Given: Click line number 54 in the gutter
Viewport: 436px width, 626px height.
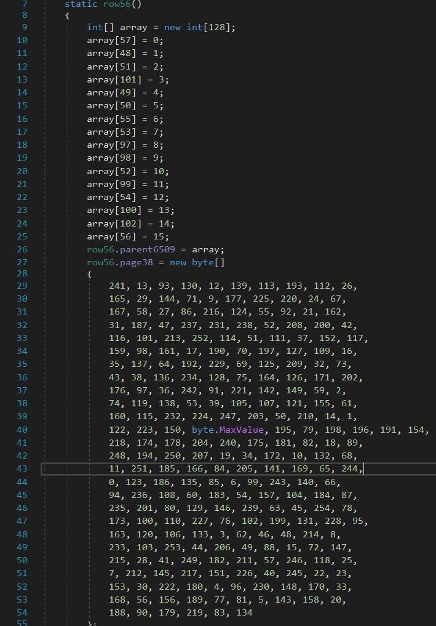Looking at the screenshot, I should tap(22, 612).
